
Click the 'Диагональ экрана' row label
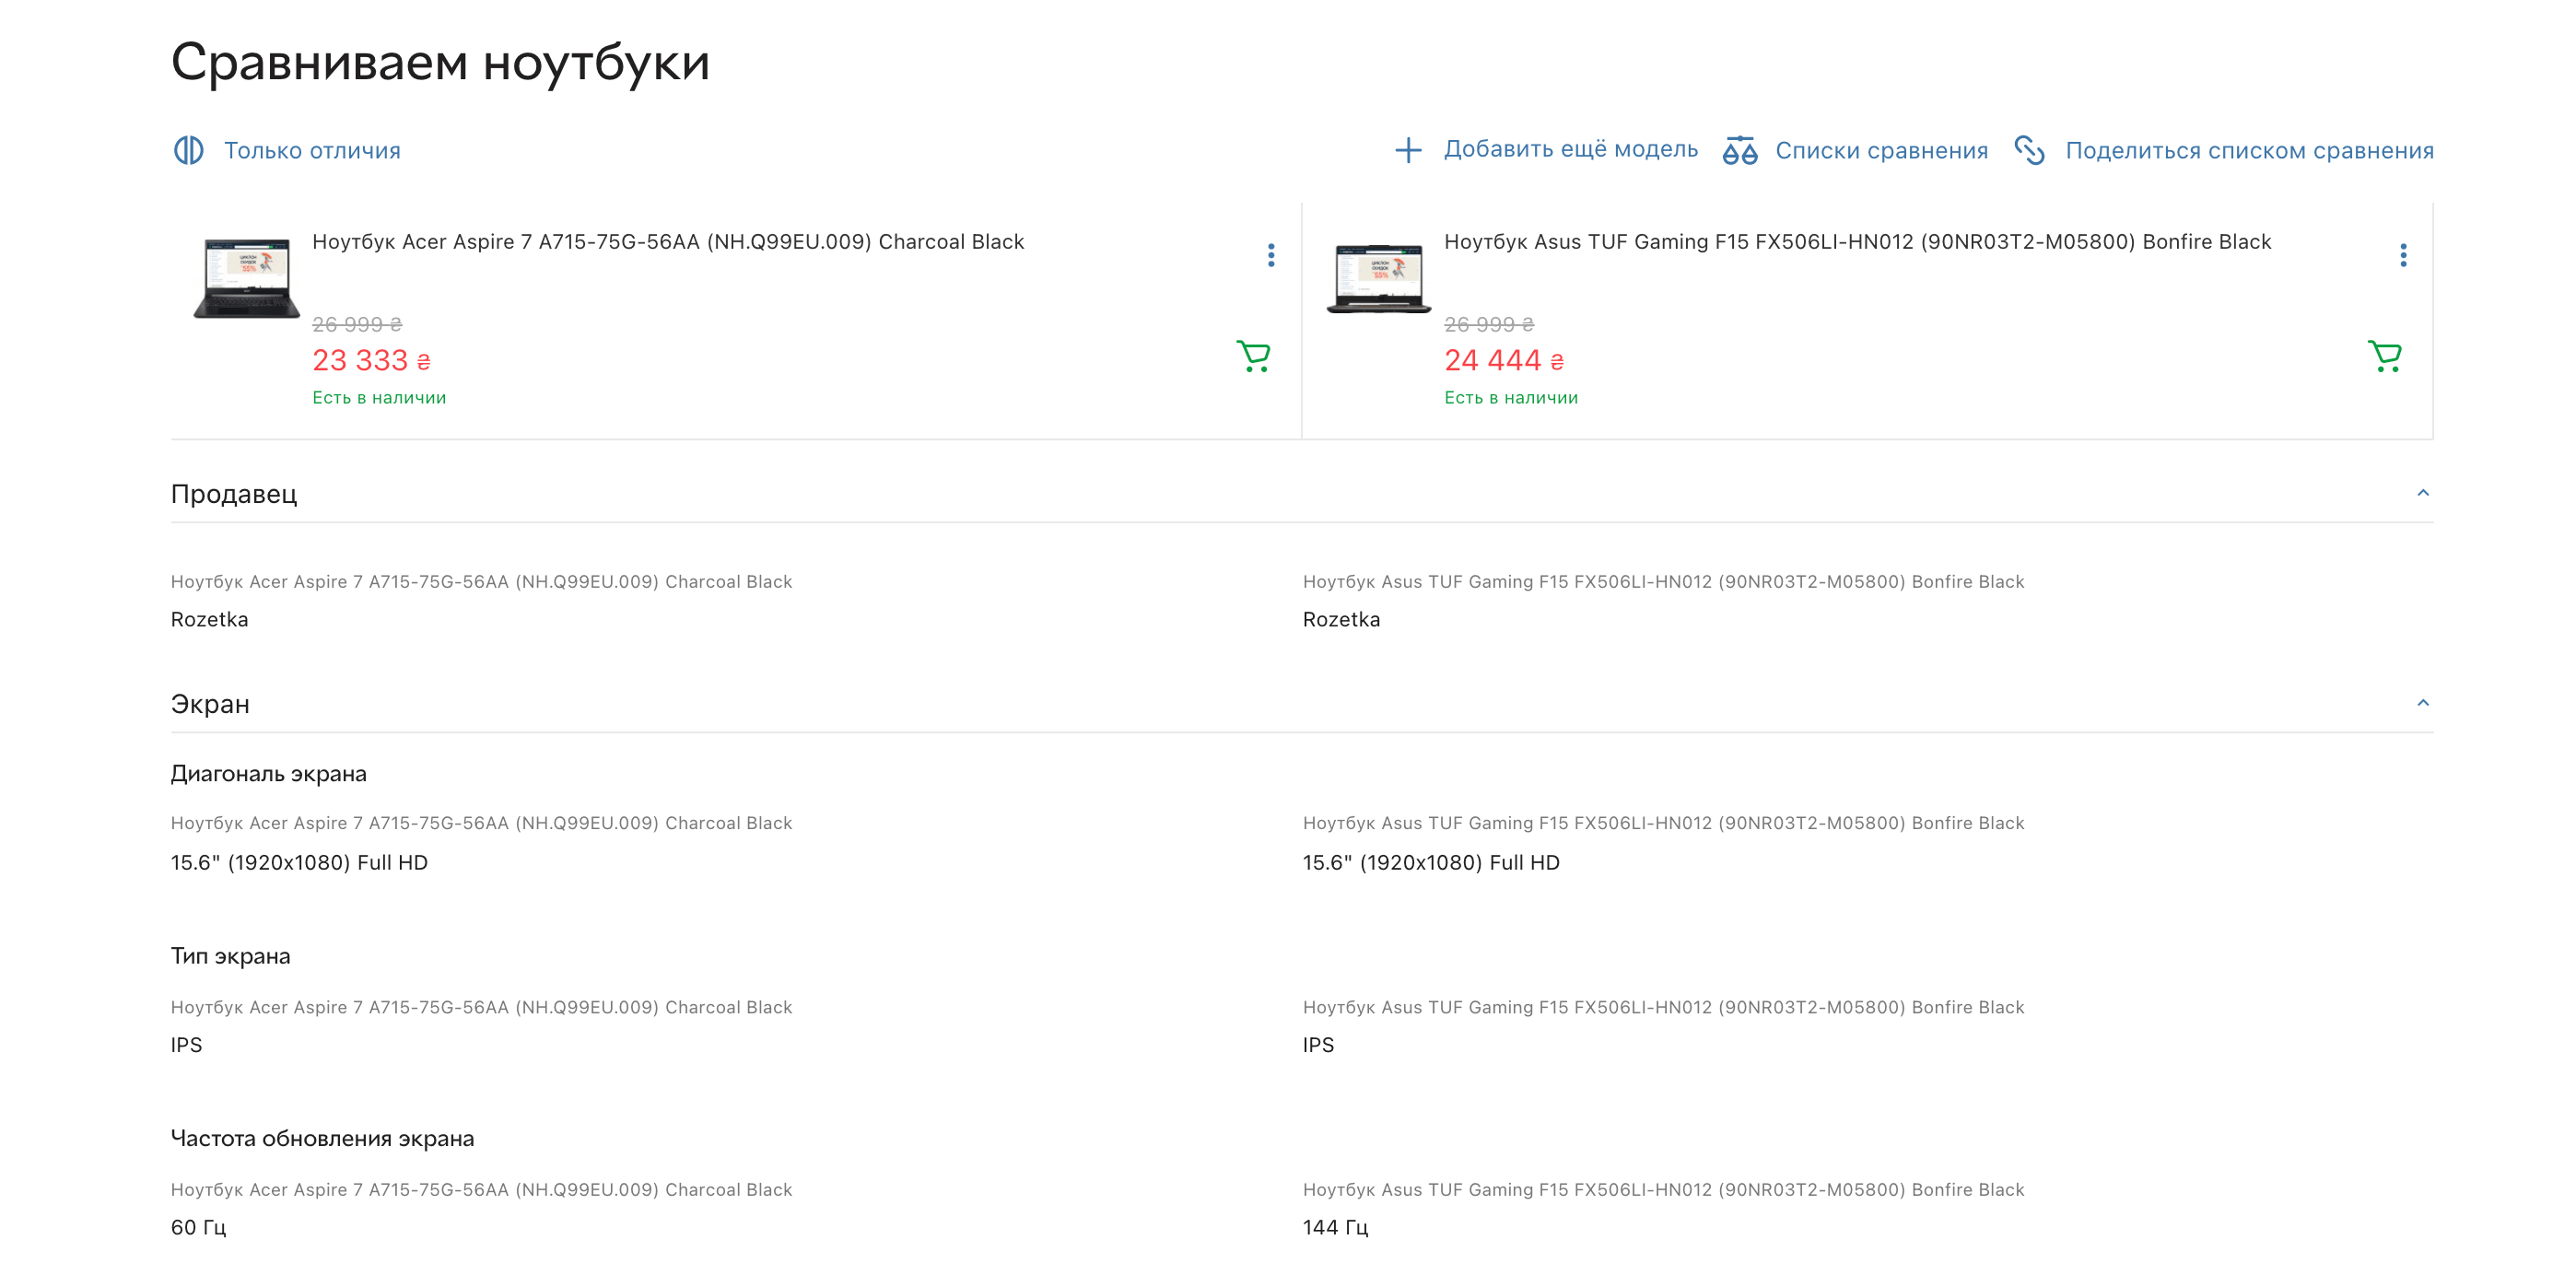(269, 774)
